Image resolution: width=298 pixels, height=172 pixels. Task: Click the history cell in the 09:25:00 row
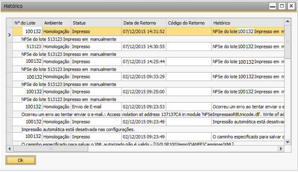click(x=248, y=92)
